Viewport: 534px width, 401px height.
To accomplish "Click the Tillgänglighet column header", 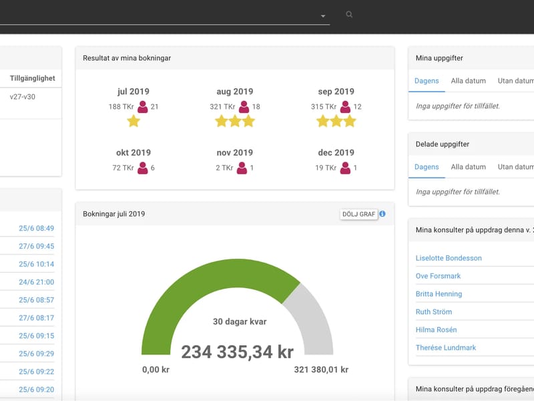I will point(32,78).
